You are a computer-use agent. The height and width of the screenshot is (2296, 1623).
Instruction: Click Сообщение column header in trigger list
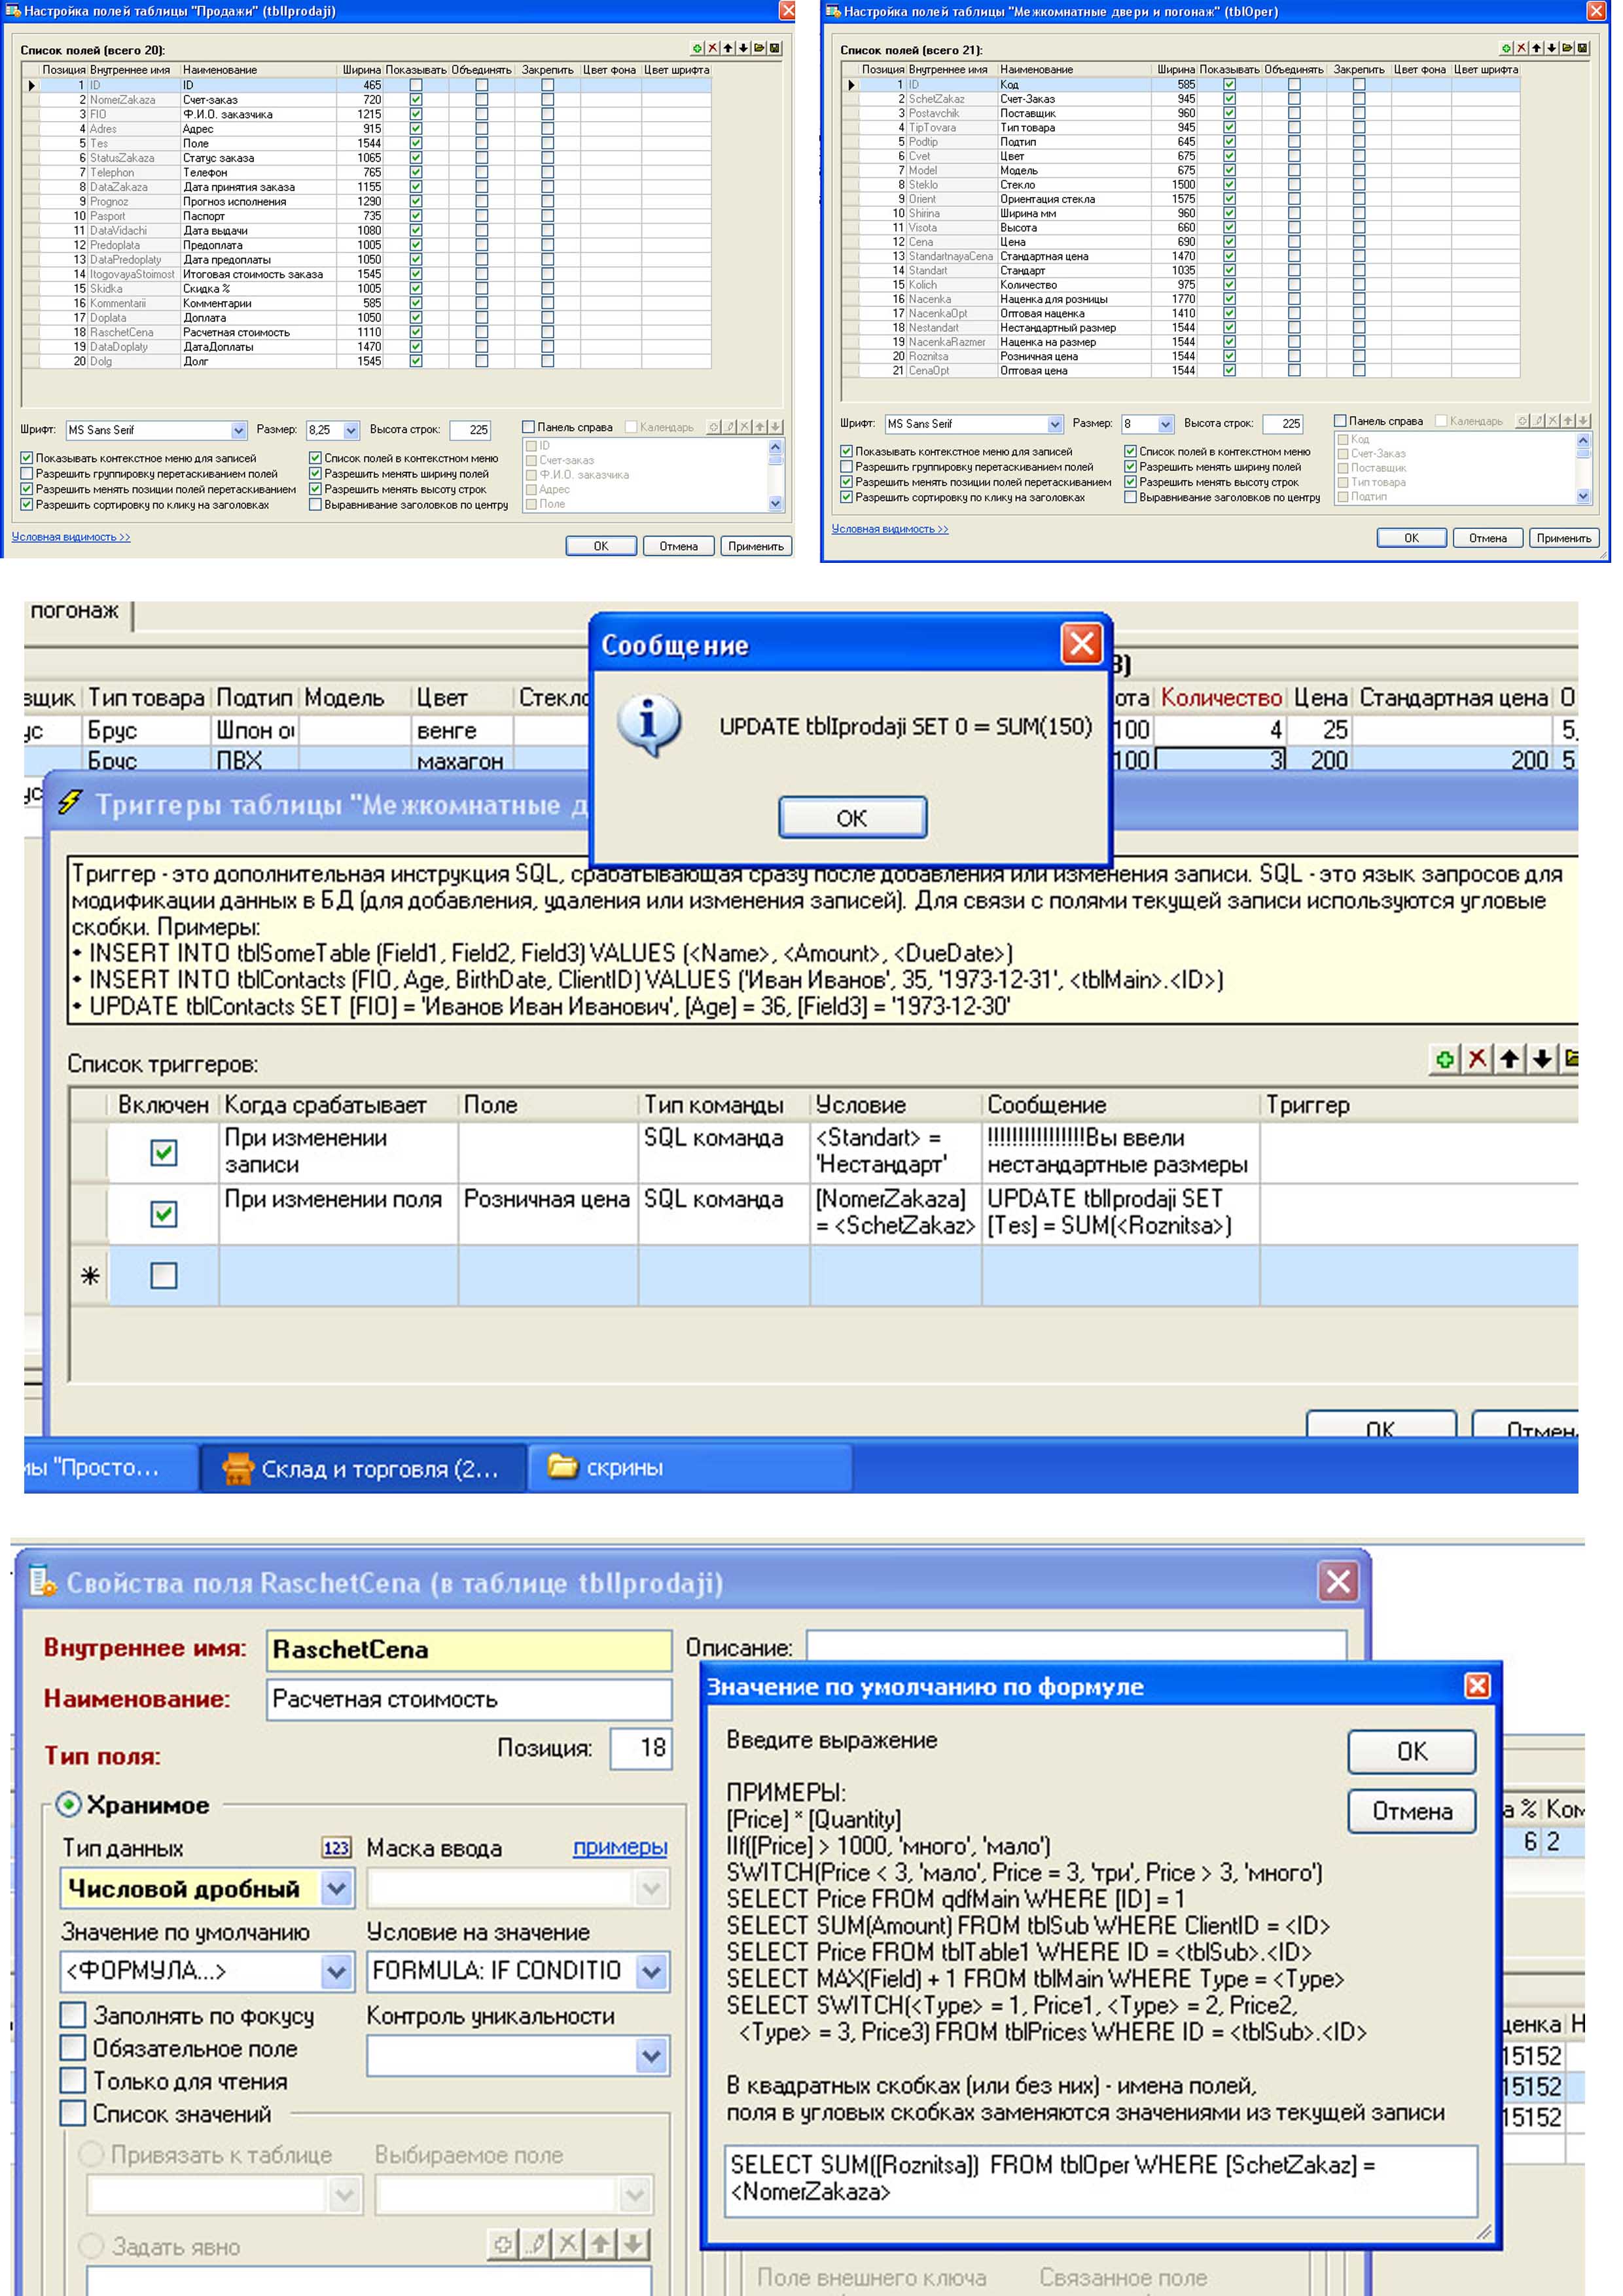[1120, 1104]
